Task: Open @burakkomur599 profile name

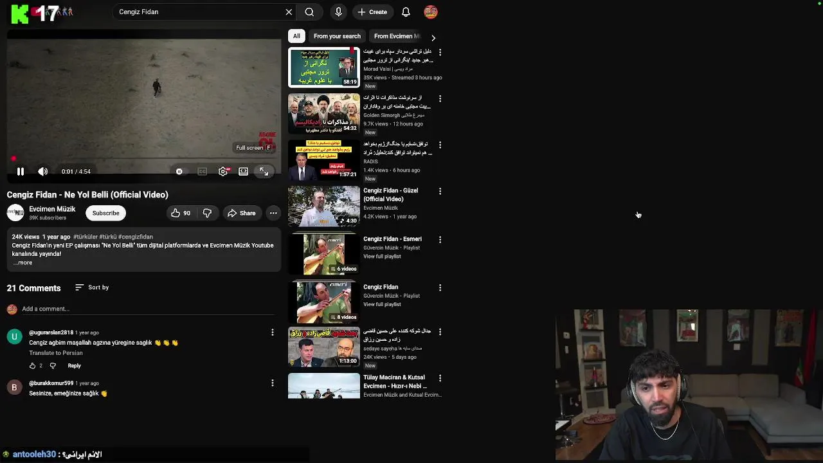Action: coord(51,383)
